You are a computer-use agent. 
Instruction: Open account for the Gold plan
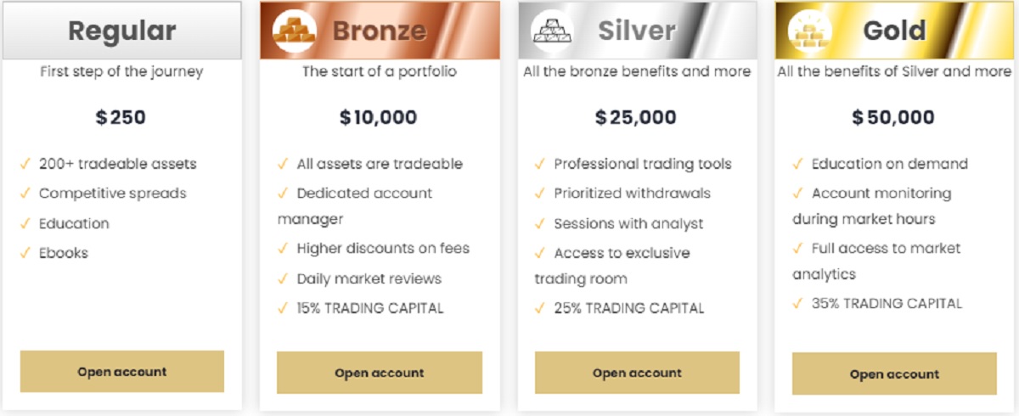[x=894, y=374]
